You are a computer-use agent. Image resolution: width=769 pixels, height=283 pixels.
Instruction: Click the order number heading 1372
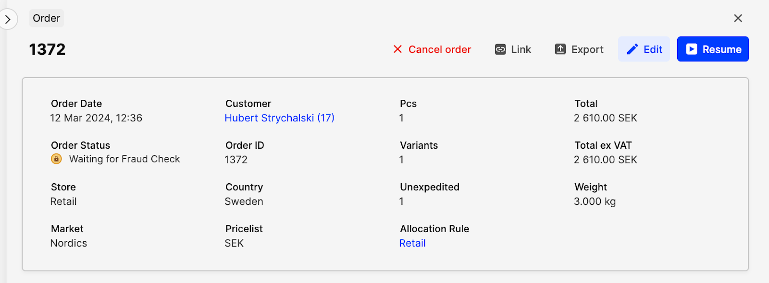[x=47, y=49]
